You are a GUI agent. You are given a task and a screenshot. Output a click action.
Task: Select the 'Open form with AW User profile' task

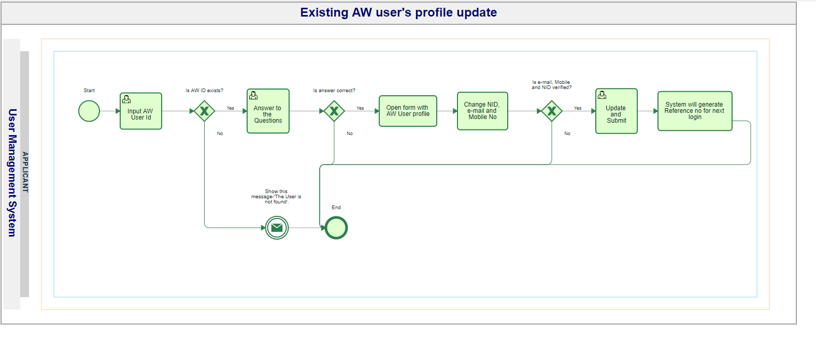pyautogui.click(x=408, y=111)
